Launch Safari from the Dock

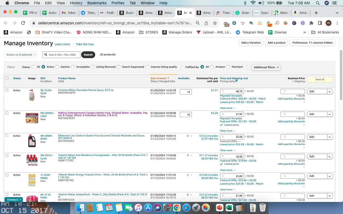(186, 208)
